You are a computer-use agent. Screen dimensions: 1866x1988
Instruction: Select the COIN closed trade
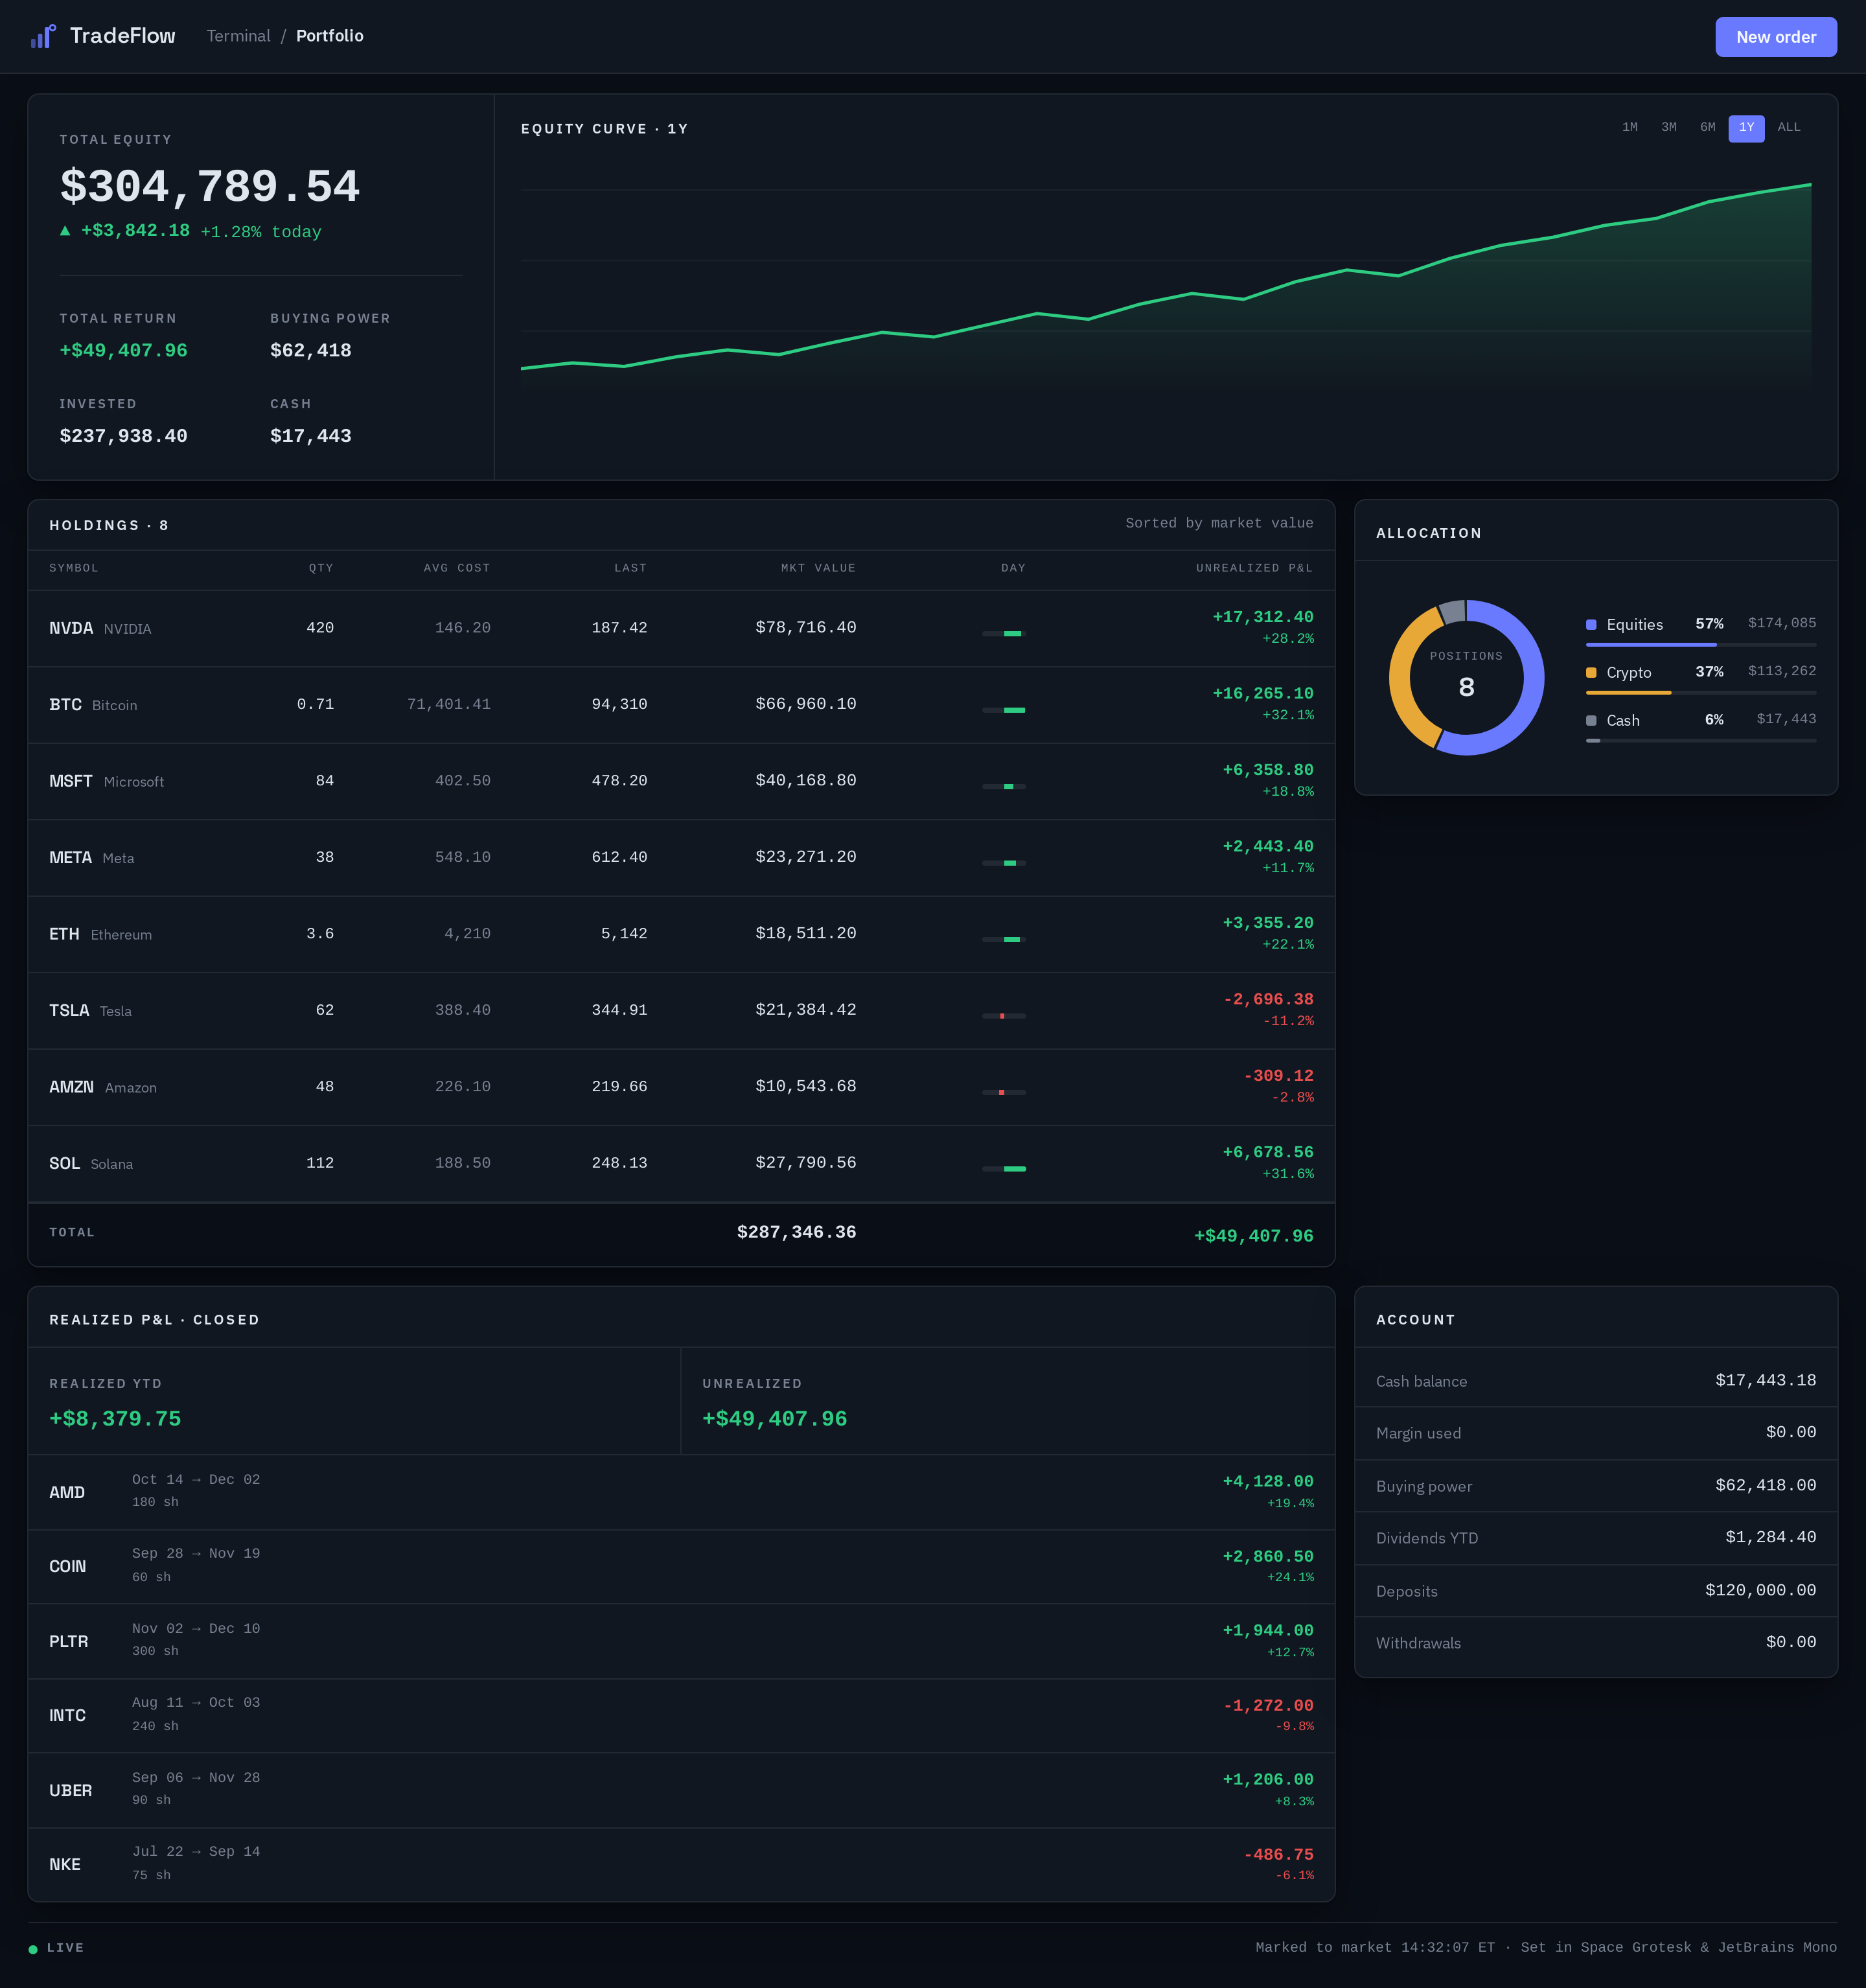681,1567
